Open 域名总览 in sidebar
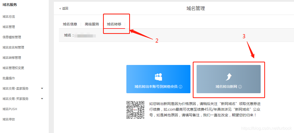This screenshot has height=133, width=294. (x=9, y=17)
